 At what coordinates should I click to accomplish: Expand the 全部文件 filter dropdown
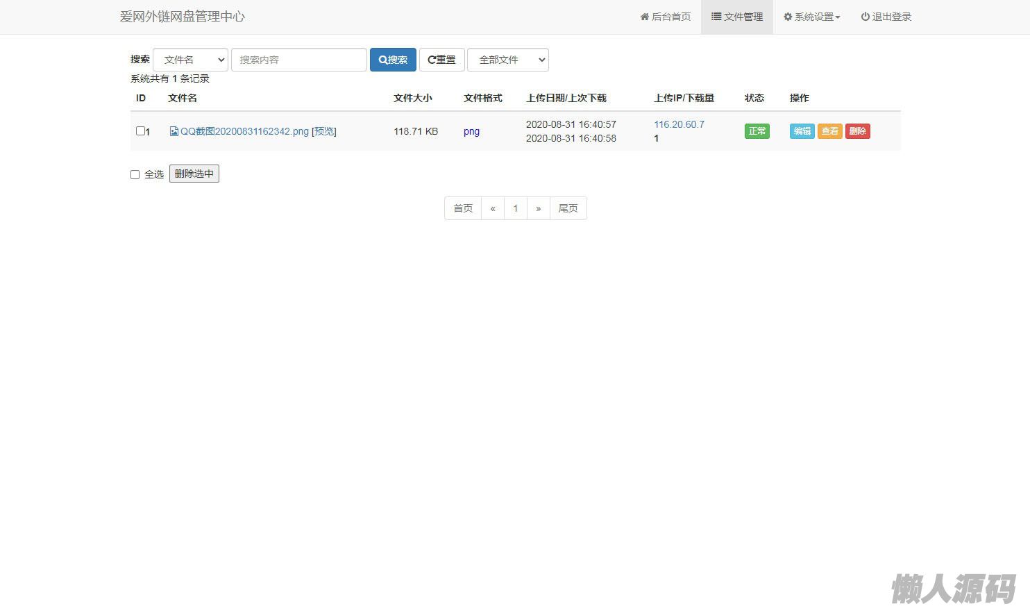pyautogui.click(x=508, y=60)
